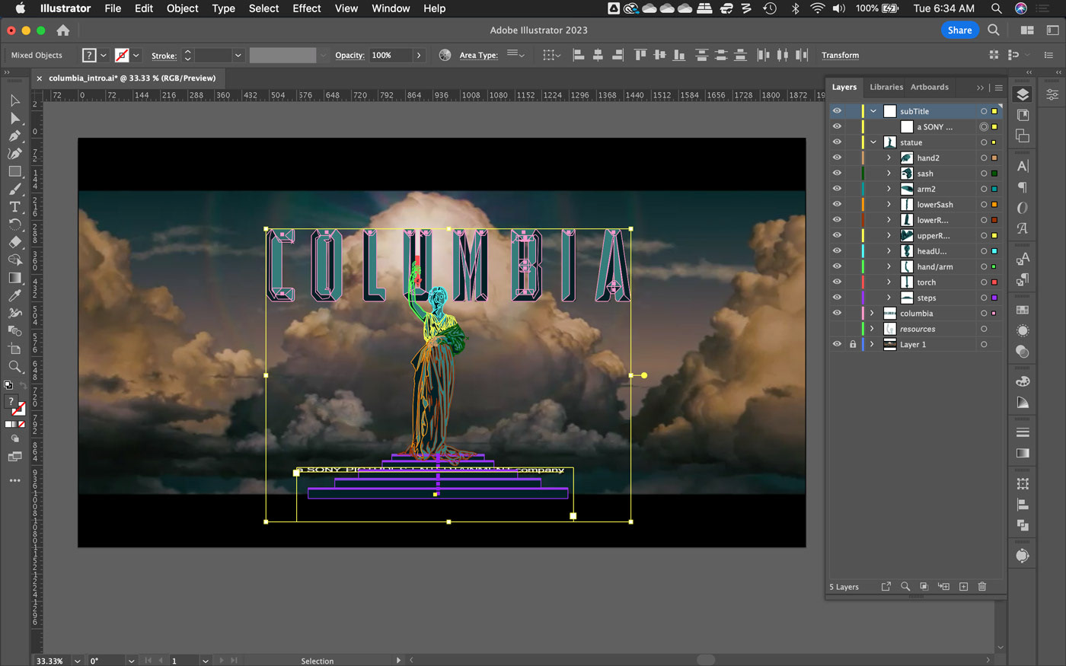Create a new layer in Layers panel
1066x666 pixels.
963,587
